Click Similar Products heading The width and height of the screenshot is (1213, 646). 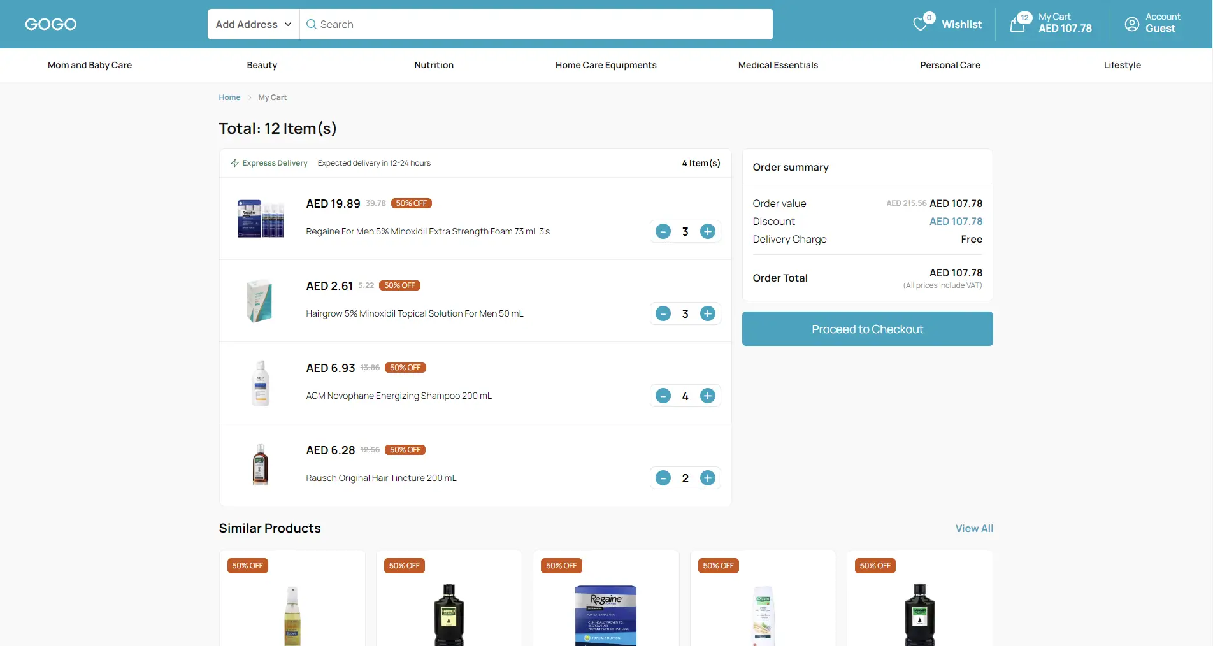(269, 528)
